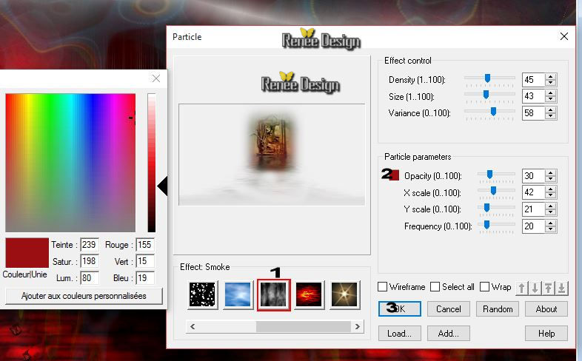Screen dimensions: 582x361
Task: Click the move down arrow icon
Action: pos(535,288)
